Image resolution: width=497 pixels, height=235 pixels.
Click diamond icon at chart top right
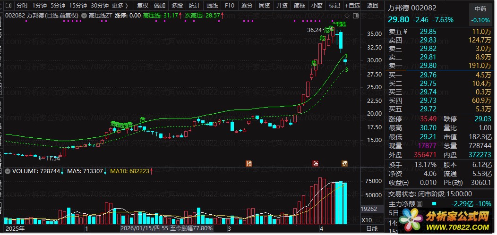pyautogui.click(x=347, y=16)
